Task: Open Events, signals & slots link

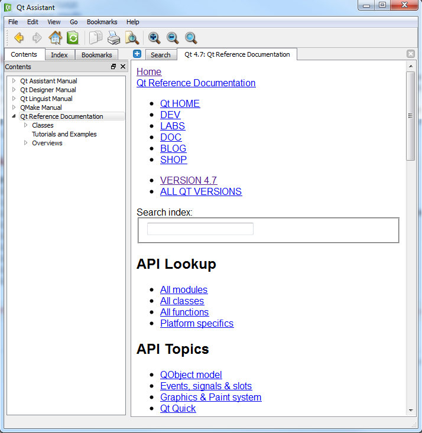Action: (x=206, y=386)
